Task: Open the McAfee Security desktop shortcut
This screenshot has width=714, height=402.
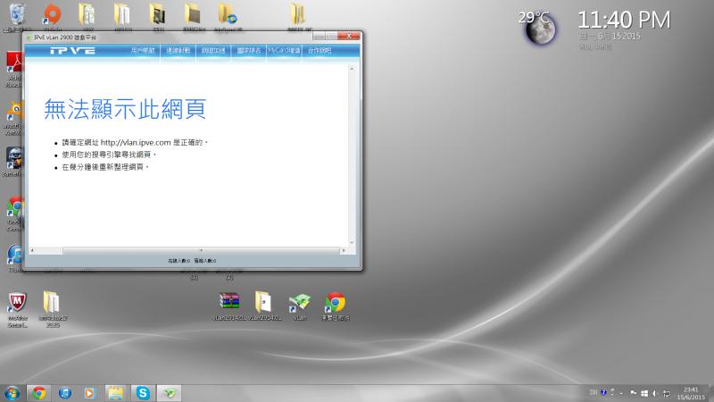Action: 17,309
